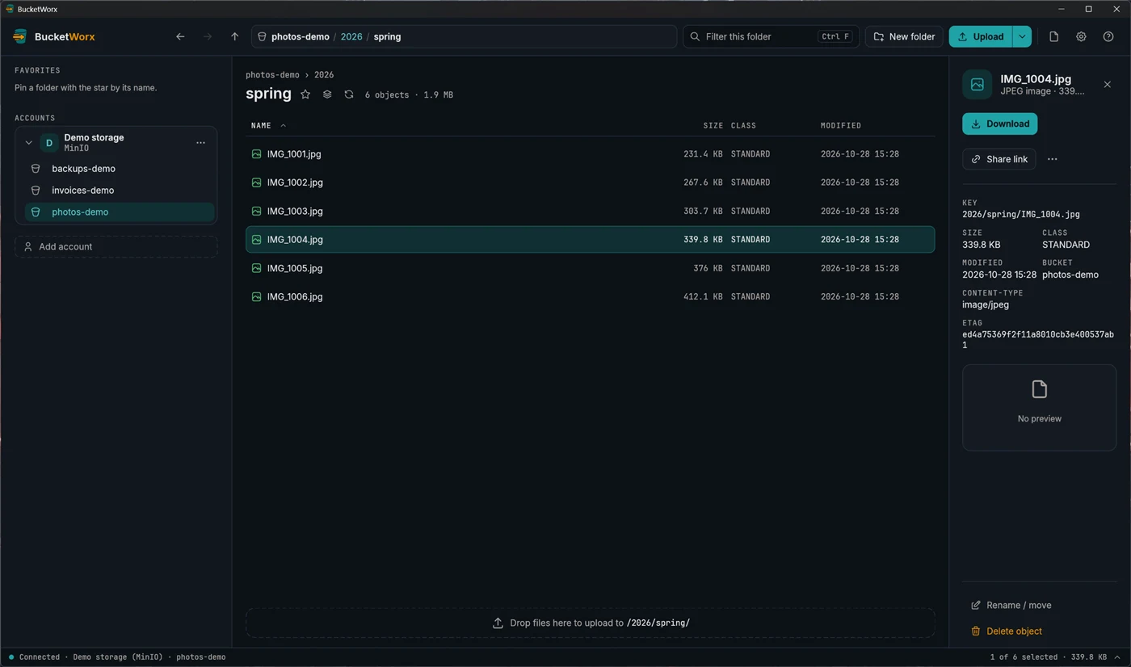This screenshot has width=1131, height=667.
Task: Select file IMG_1005.jpg
Action: pyautogui.click(x=590, y=268)
